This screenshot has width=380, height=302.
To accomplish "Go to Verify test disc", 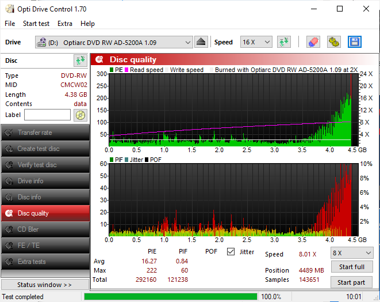I will click(45, 165).
